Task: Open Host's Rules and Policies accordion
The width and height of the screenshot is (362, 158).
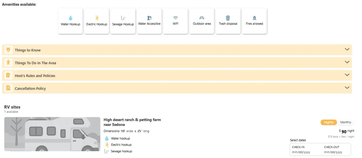Action: 177,75
